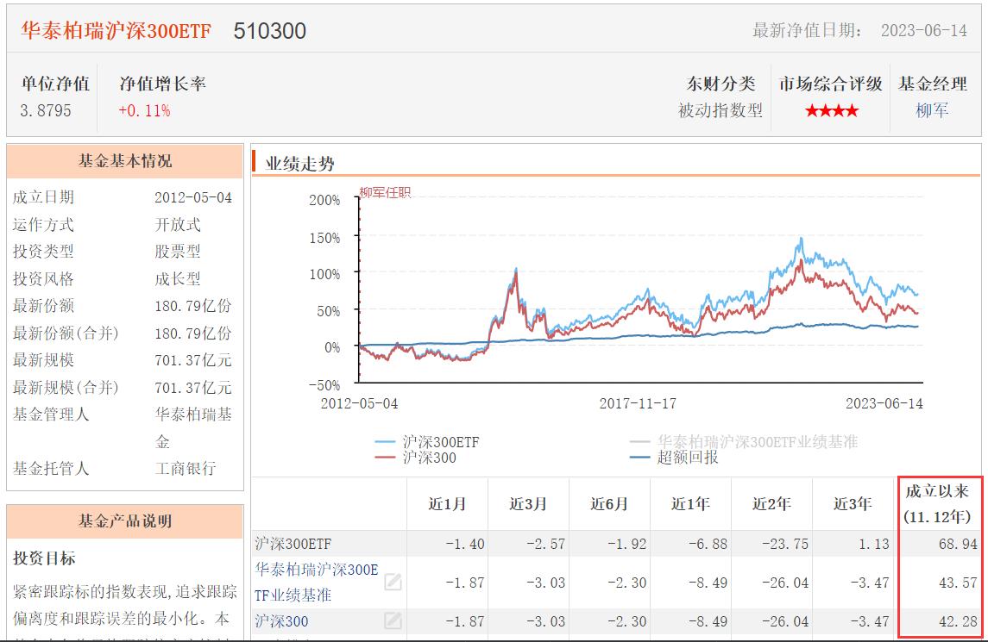Collapse the 基金产品说明 panel
This screenshot has height=642, width=988.
point(126,520)
